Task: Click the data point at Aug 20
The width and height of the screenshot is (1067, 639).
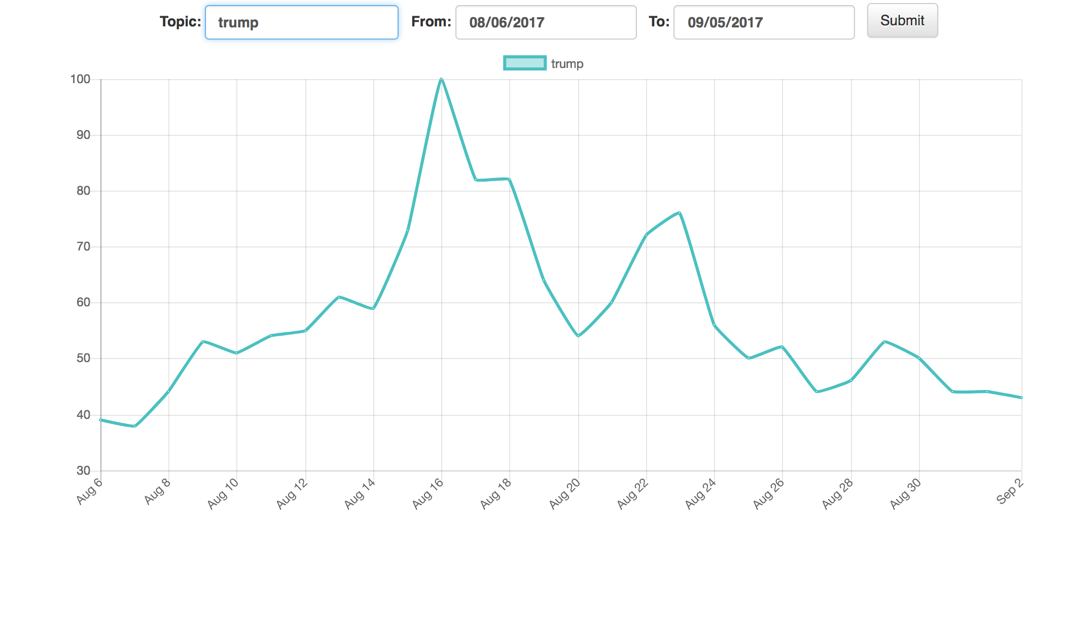Action: pyautogui.click(x=578, y=336)
